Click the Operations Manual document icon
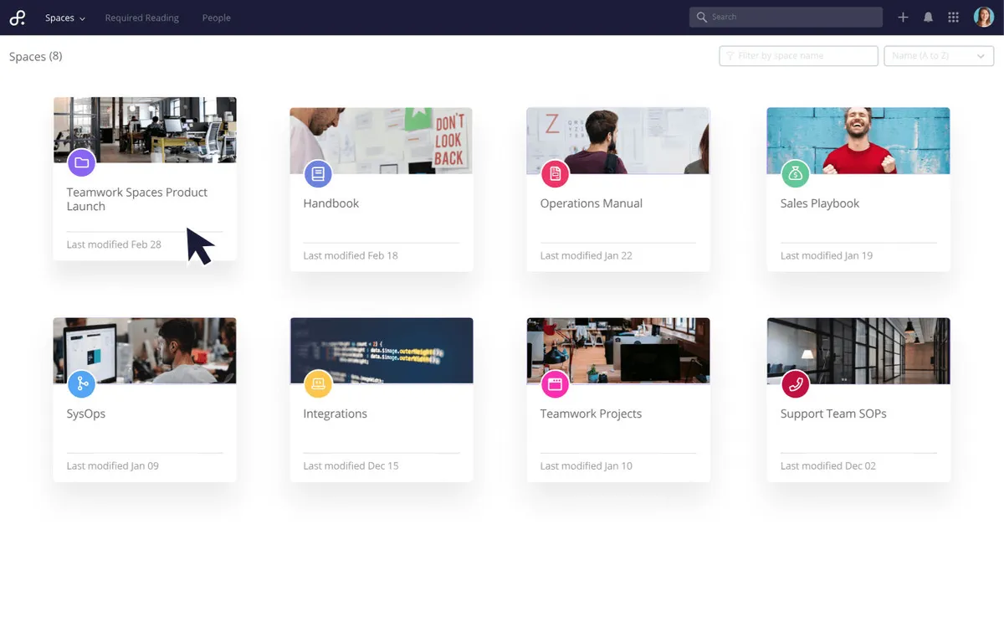Screen dimensions: 1004x622 [555, 174]
